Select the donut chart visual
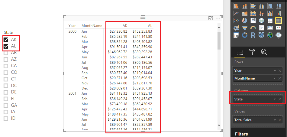 [244, 35]
